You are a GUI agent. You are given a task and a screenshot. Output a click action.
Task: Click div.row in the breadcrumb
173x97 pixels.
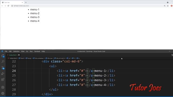point(50,58)
